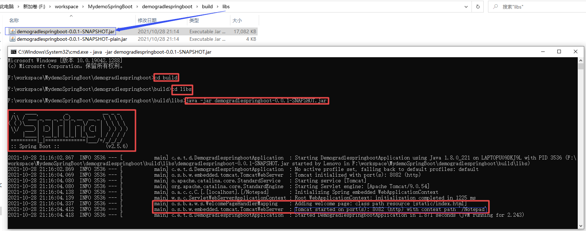
Task: Click 'No active profile set' log line
Action: tap(386, 169)
